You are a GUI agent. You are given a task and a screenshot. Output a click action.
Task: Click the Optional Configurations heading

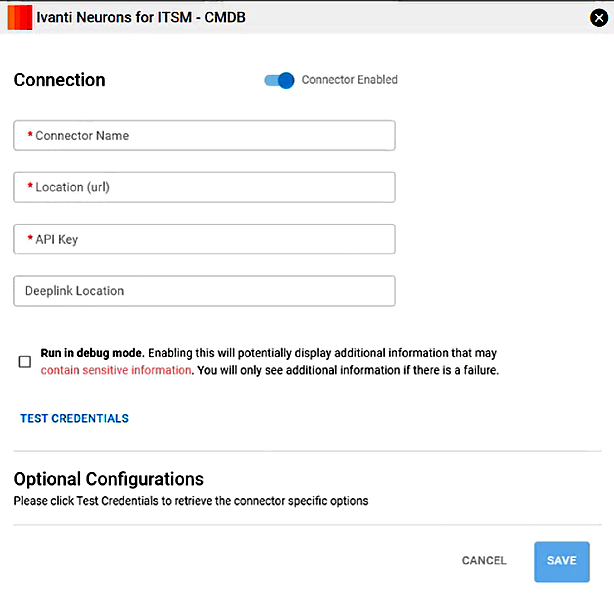pyautogui.click(x=109, y=479)
